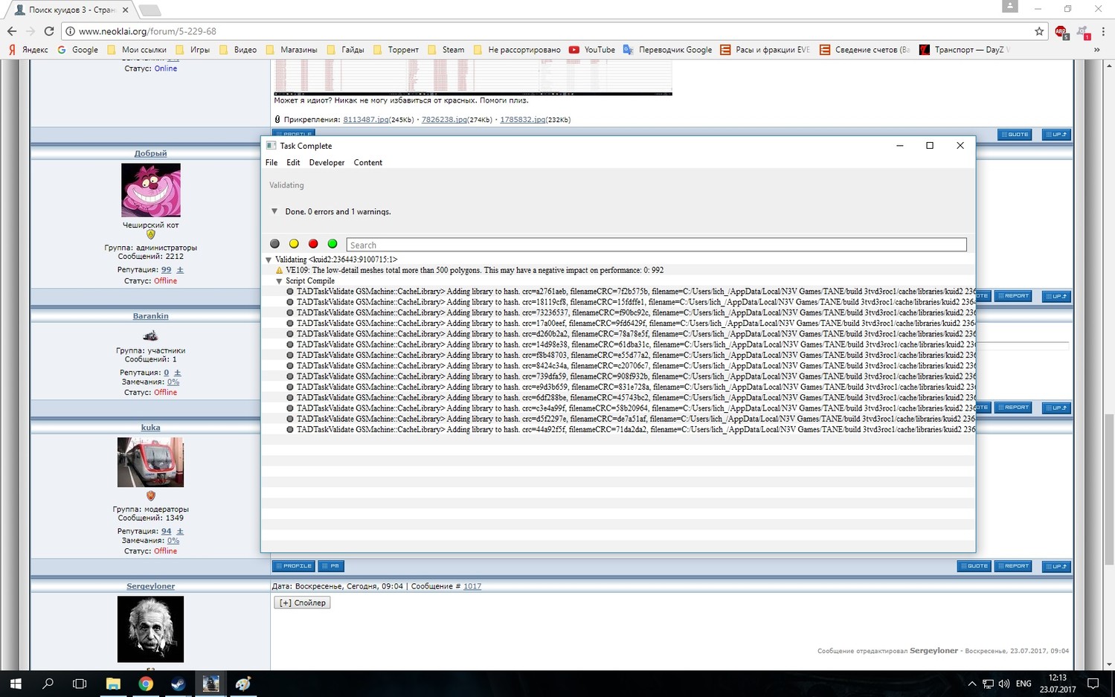
Task: Open the Developer menu
Action: 327,162
